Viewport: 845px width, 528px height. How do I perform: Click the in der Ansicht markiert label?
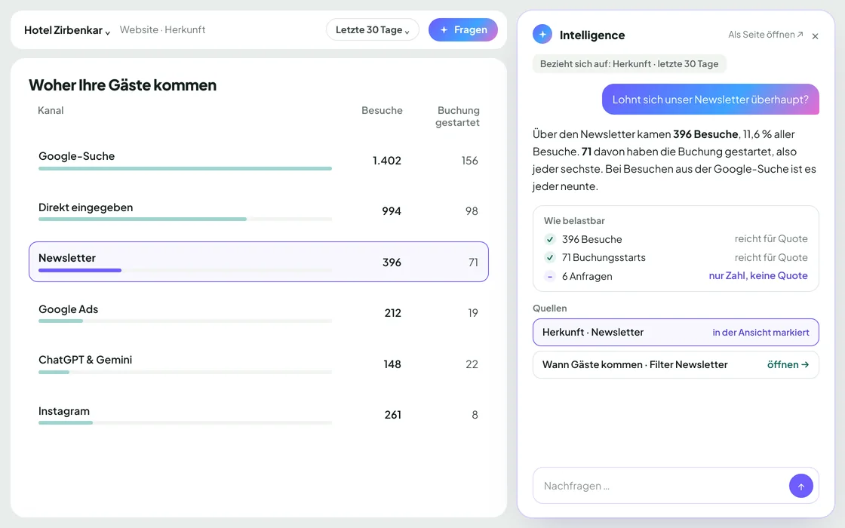pos(760,333)
